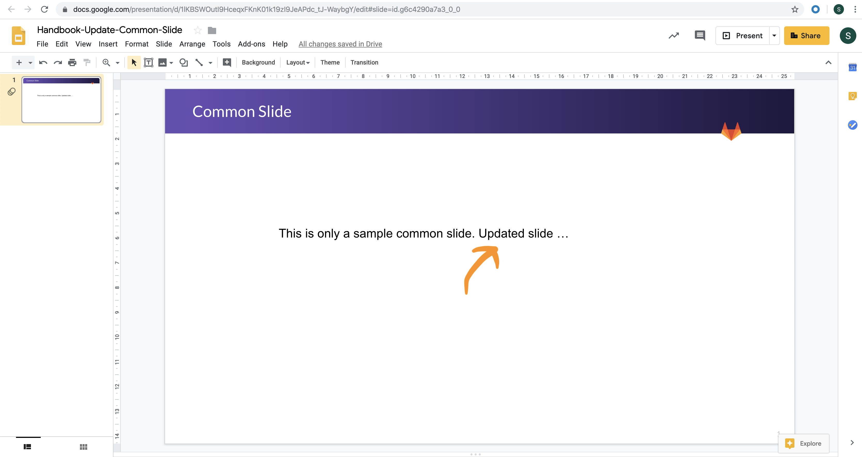Click the browser address bar URL
The height and width of the screenshot is (457, 862).
click(266, 9)
